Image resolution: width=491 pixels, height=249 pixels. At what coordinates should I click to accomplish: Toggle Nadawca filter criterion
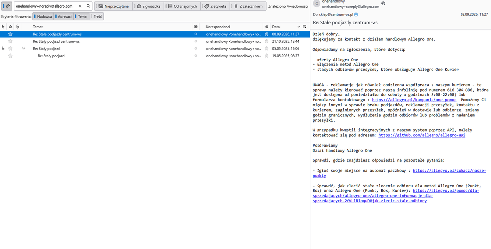pos(43,16)
